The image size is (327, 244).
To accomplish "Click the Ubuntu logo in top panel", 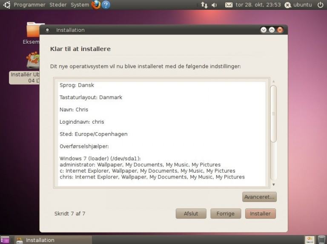I will click(x=7, y=5).
